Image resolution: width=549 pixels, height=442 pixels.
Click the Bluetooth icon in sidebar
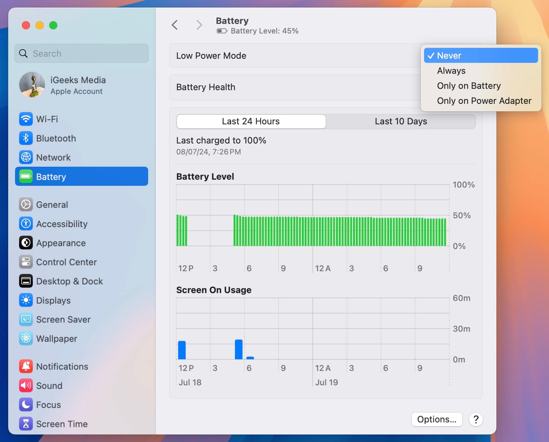click(x=26, y=138)
